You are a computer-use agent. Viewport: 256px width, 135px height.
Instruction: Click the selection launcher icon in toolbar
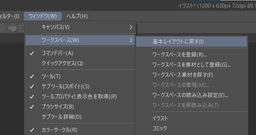pos(2,28)
